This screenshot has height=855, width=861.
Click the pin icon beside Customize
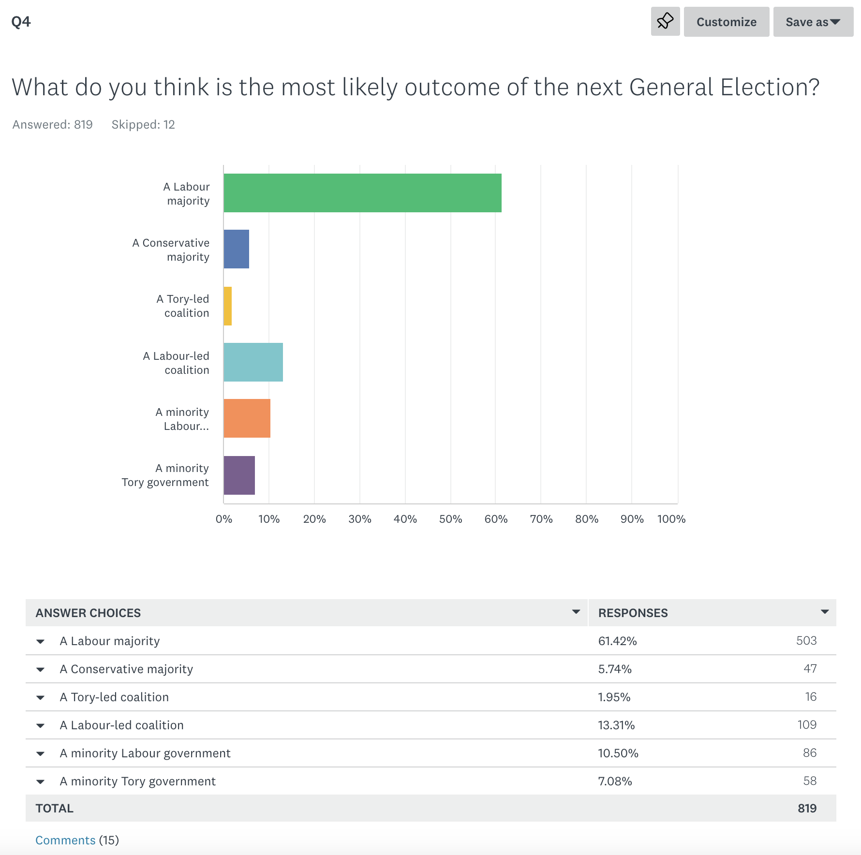pos(665,21)
